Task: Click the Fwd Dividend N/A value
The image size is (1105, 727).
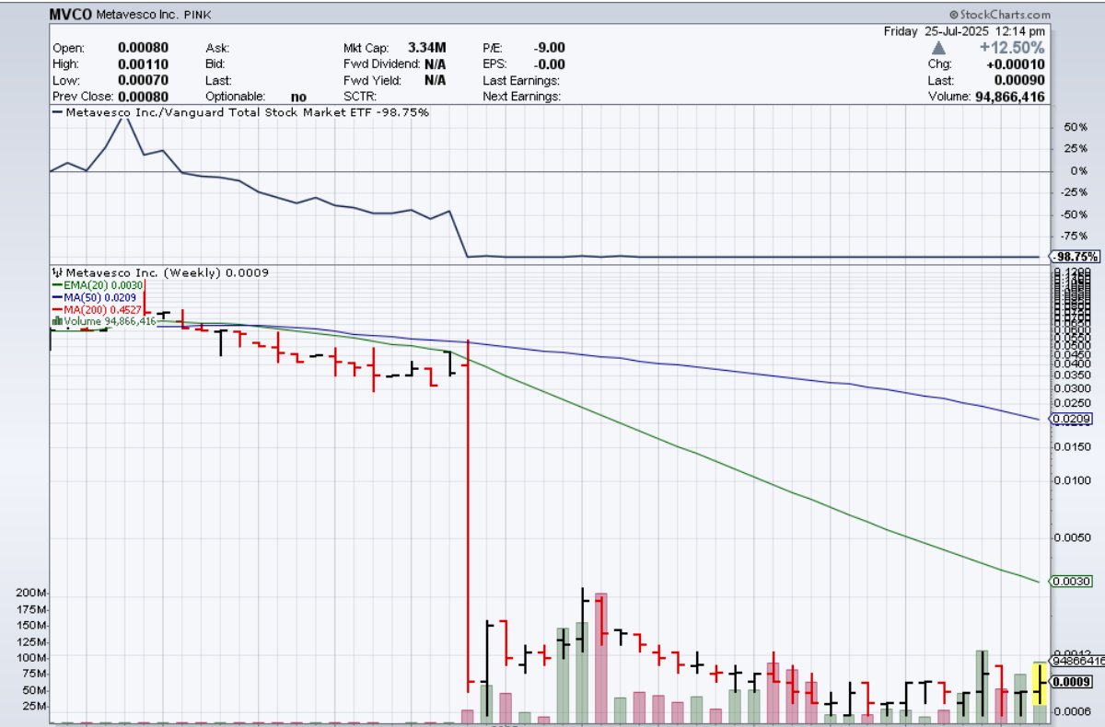Action: click(436, 64)
